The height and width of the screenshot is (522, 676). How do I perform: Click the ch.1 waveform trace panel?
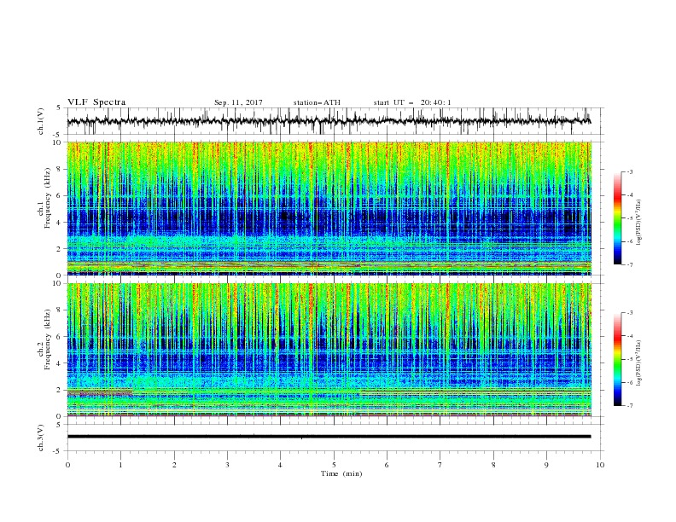(335, 121)
